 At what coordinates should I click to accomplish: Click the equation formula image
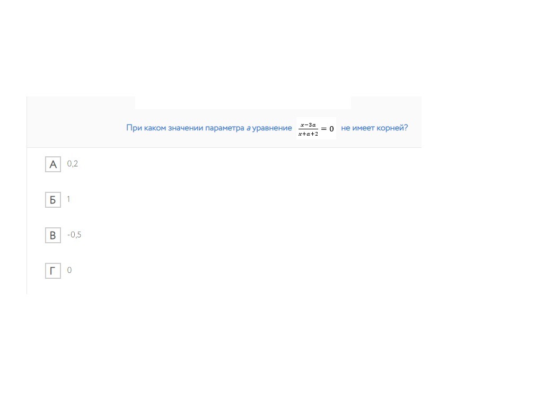tap(316, 129)
